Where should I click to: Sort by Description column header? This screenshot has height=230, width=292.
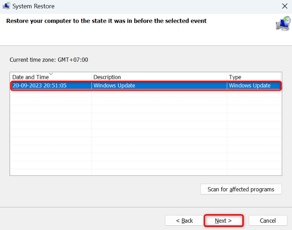pos(159,77)
